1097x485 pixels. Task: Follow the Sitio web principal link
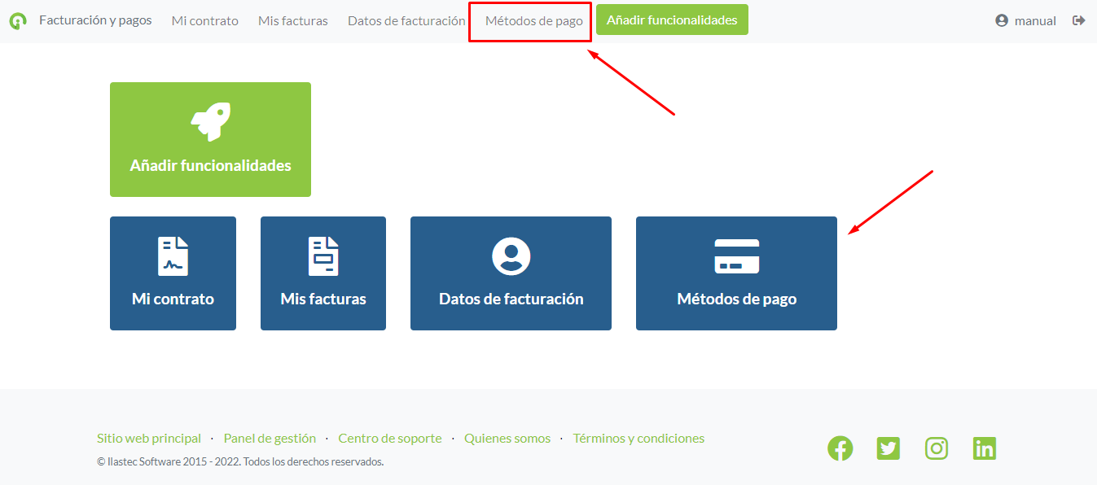click(149, 439)
